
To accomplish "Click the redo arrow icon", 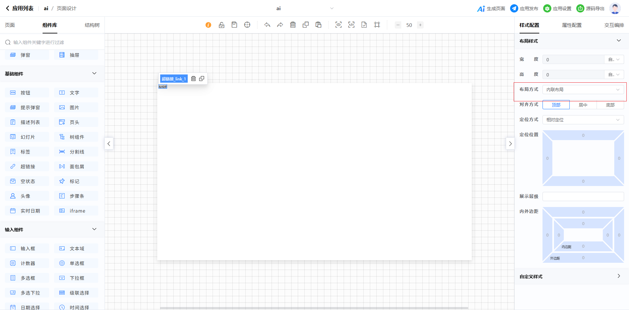I will (x=280, y=25).
